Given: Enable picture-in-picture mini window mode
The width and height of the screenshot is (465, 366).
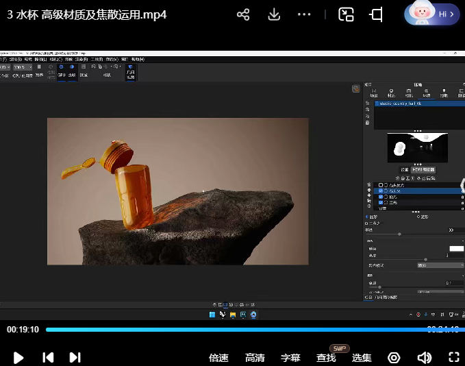Looking at the screenshot, I should (x=347, y=14).
